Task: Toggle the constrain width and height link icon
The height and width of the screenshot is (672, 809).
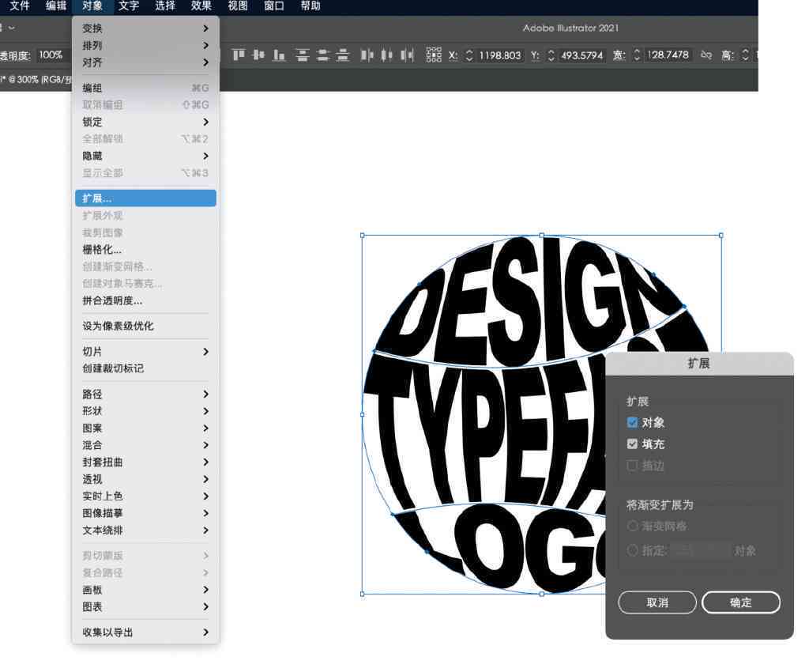Action: pyautogui.click(x=706, y=55)
